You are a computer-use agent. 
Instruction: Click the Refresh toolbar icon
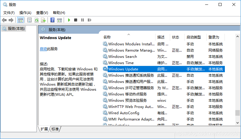(x=36, y=20)
